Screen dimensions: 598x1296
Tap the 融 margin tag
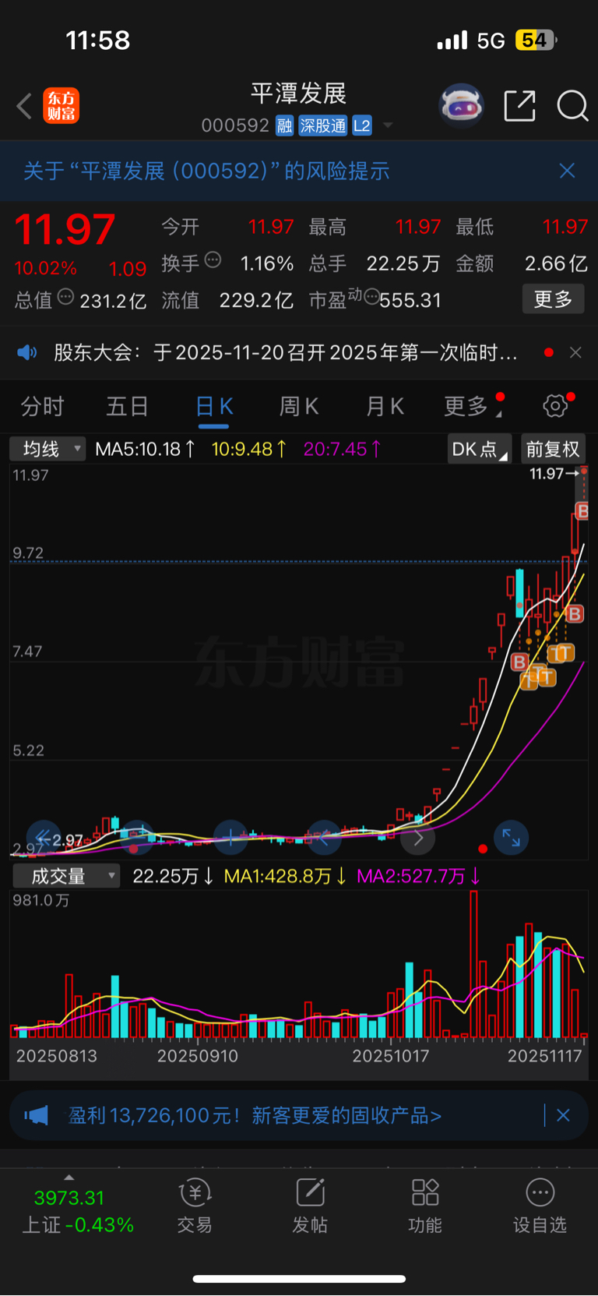(x=285, y=125)
